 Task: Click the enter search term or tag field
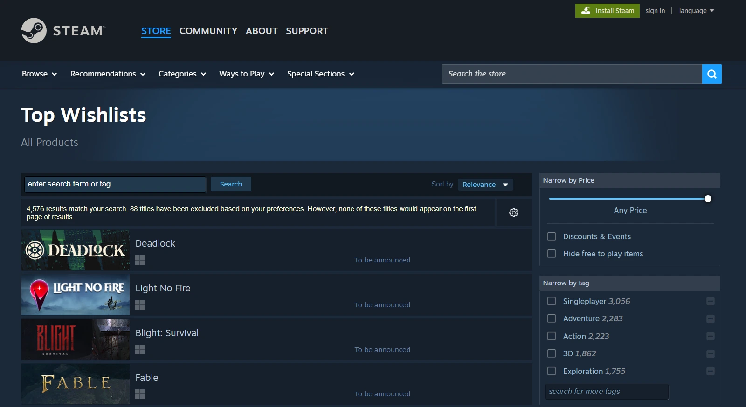pos(115,184)
